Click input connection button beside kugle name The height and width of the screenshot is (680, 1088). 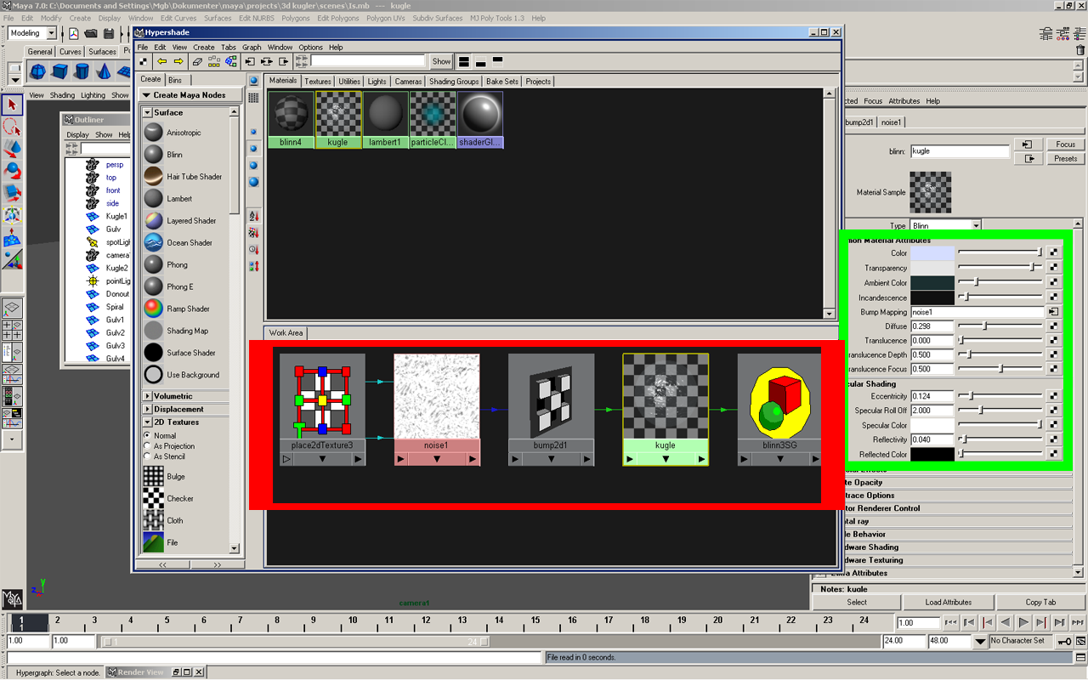click(x=1027, y=144)
